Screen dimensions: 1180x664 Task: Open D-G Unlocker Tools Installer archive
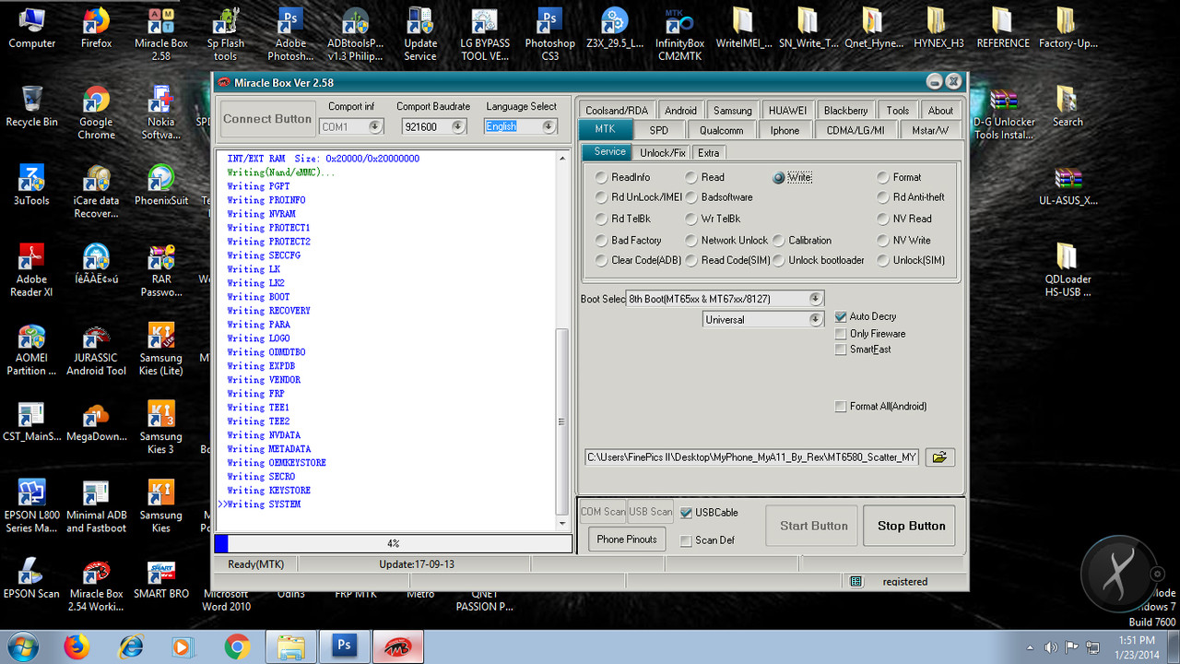1004,113
